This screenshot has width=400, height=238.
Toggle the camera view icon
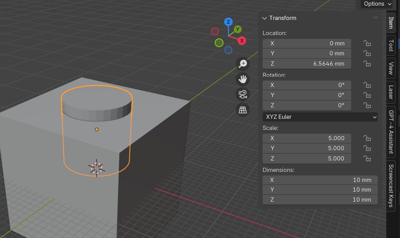coord(242,94)
